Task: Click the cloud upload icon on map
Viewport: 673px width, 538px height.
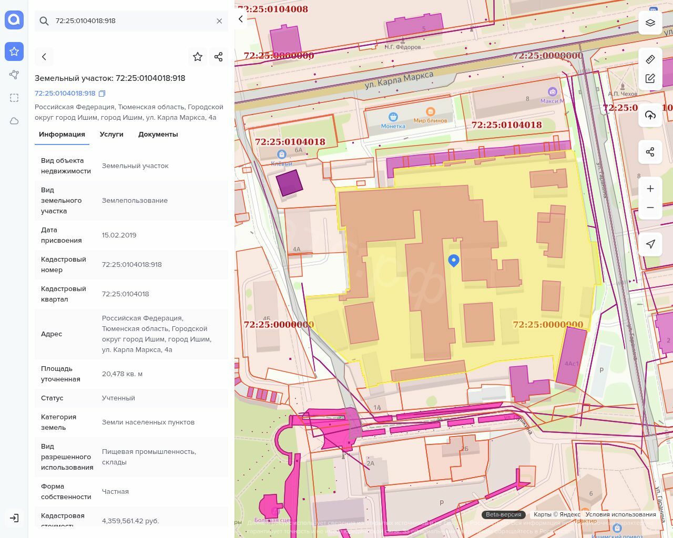Action: pyautogui.click(x=650, y=115)
